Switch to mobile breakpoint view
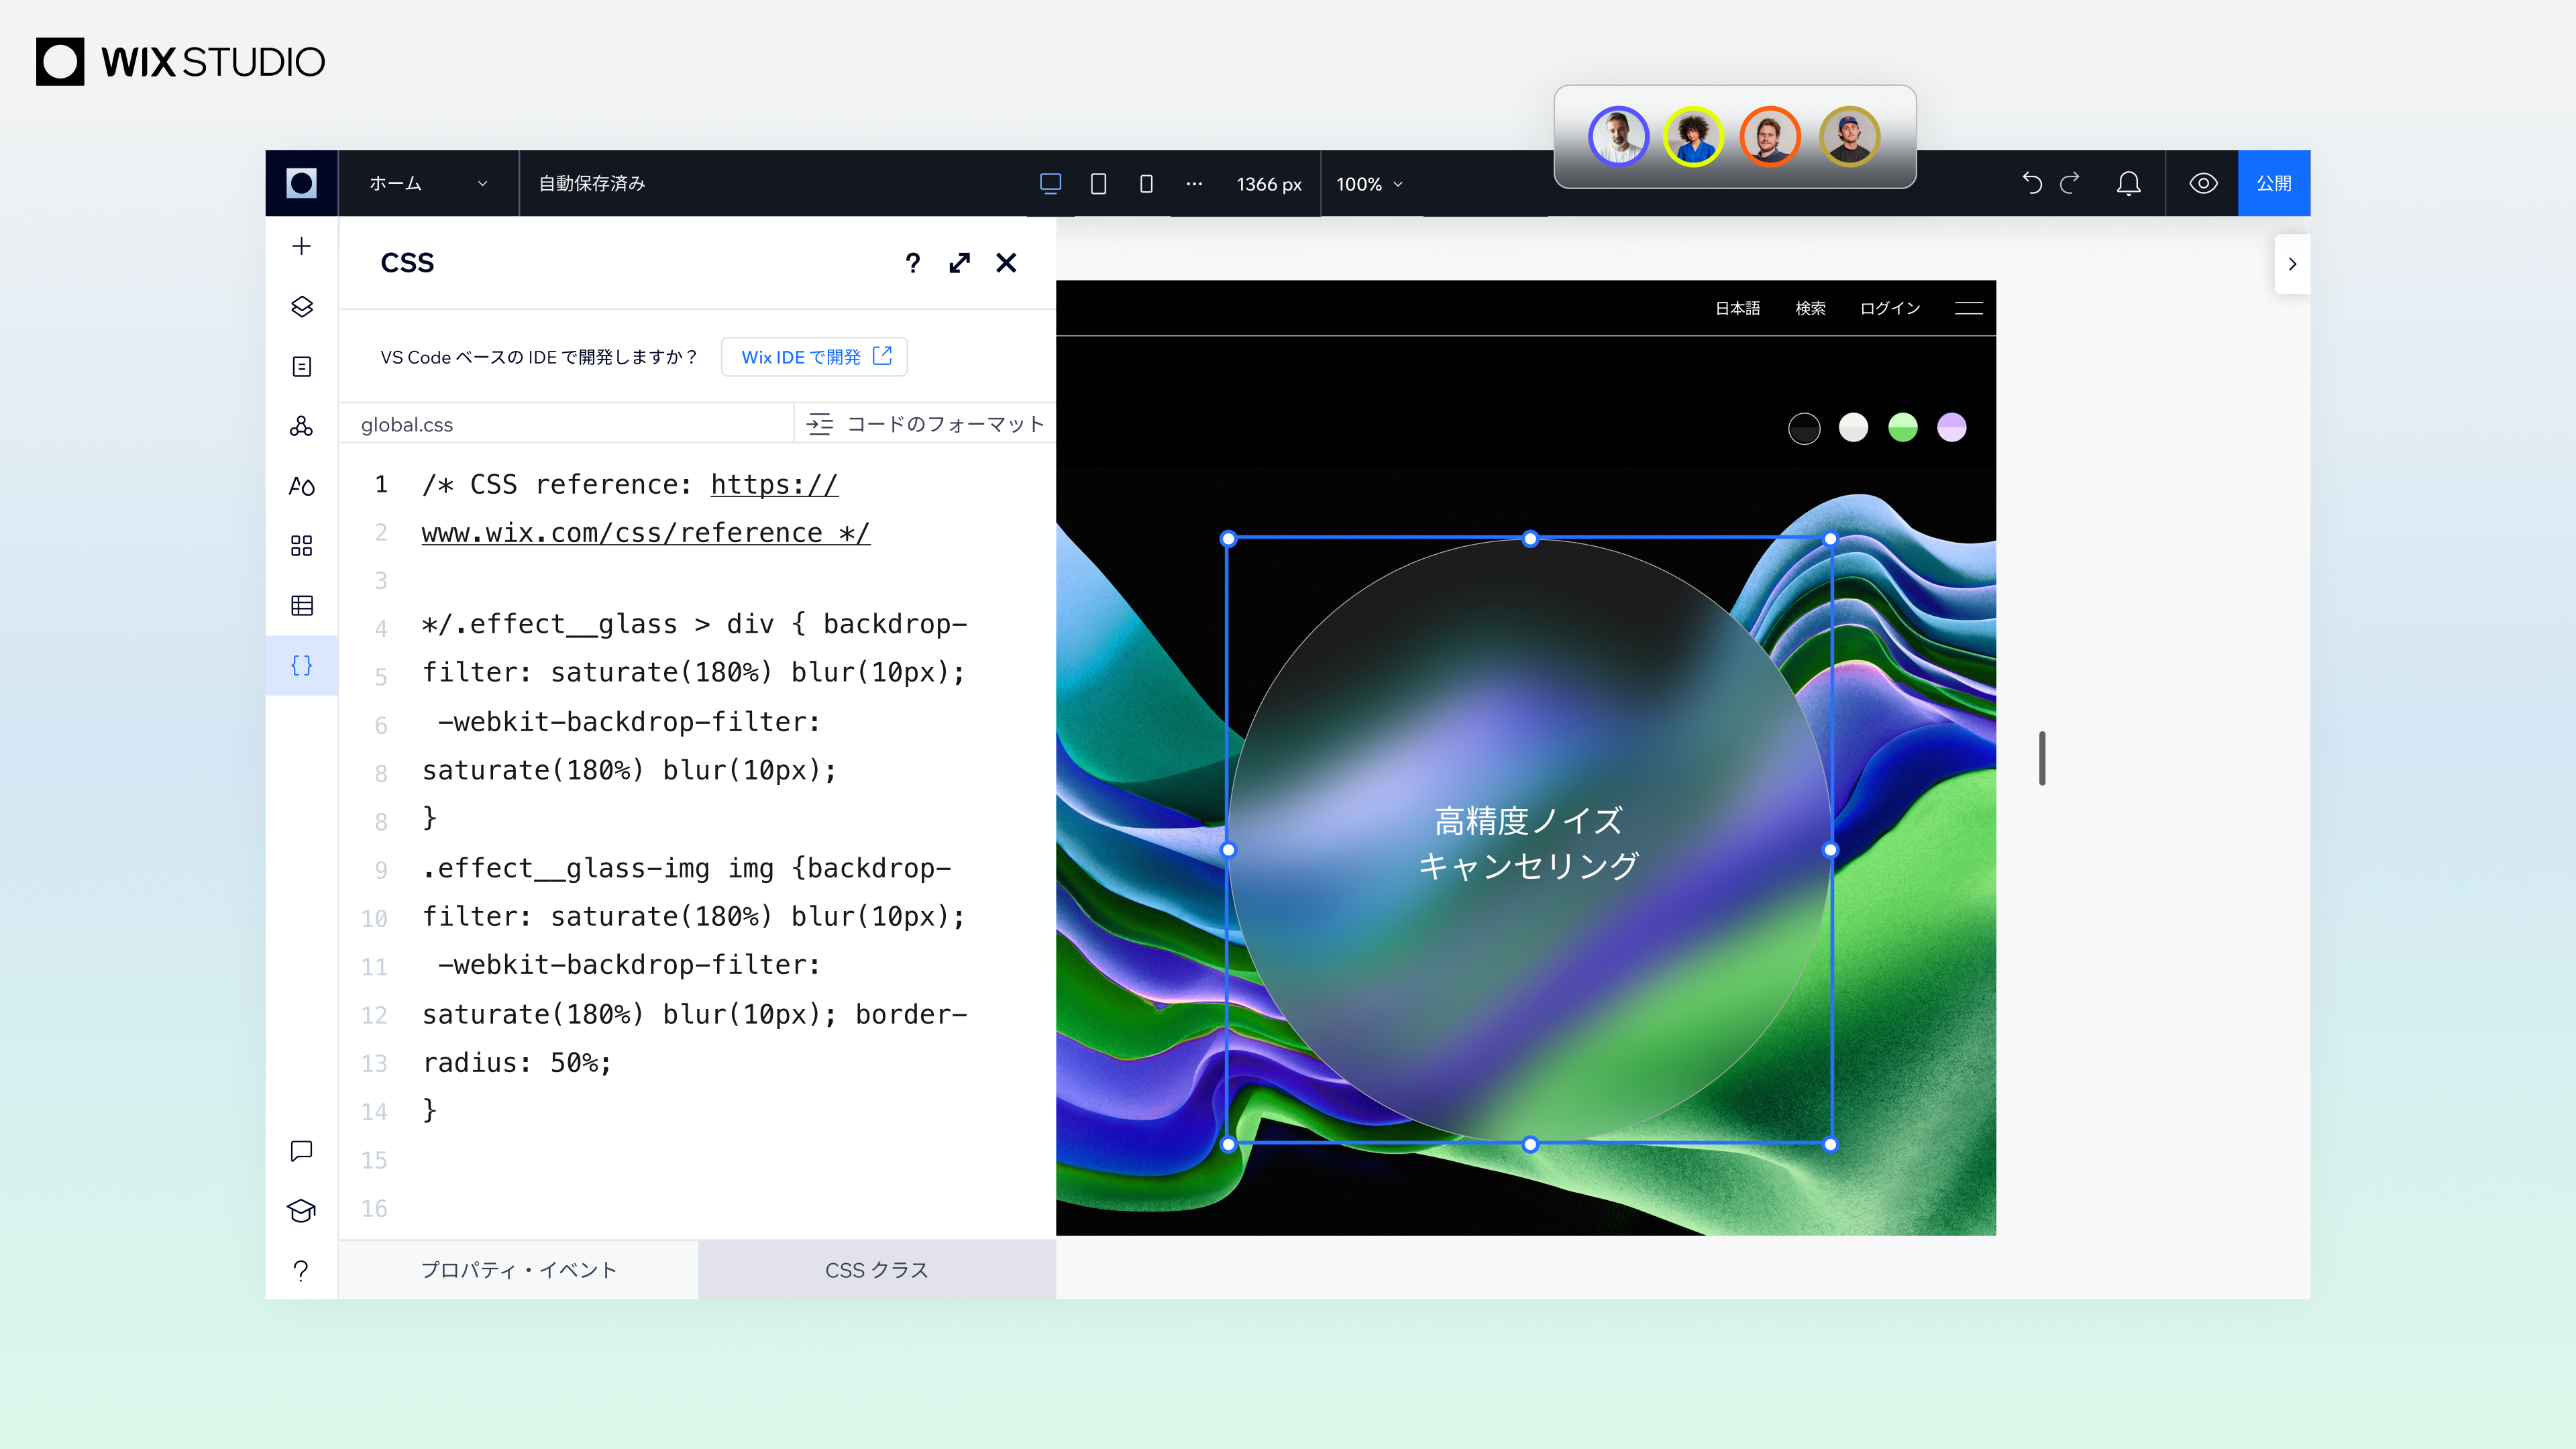Viewport: 2576px width, 1449px height. 1146,184
